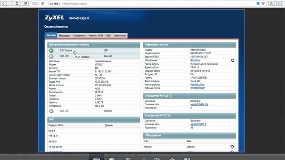
Task: Click current time 29/10/2016 15:16:45
Action: coord(200,71)
